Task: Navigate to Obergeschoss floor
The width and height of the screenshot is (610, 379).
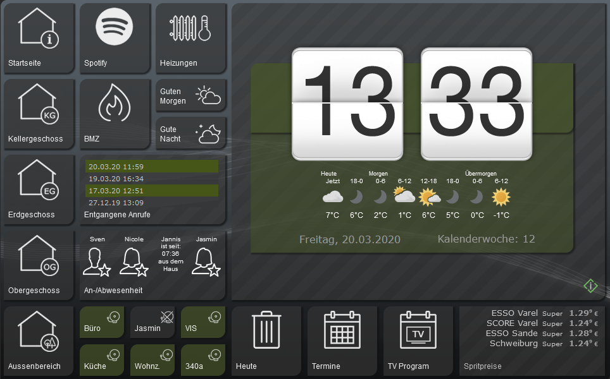Action: [x=39, y=265]
